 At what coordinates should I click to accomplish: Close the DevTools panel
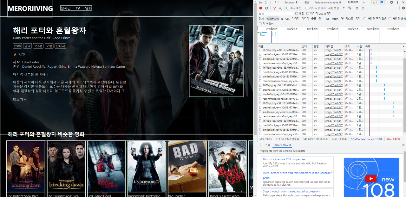pyautogui.click(x=403, y=3)
